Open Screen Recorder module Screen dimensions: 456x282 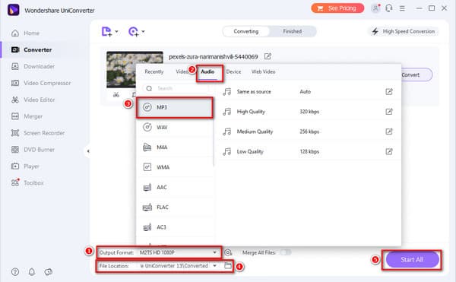click(38, 133)
